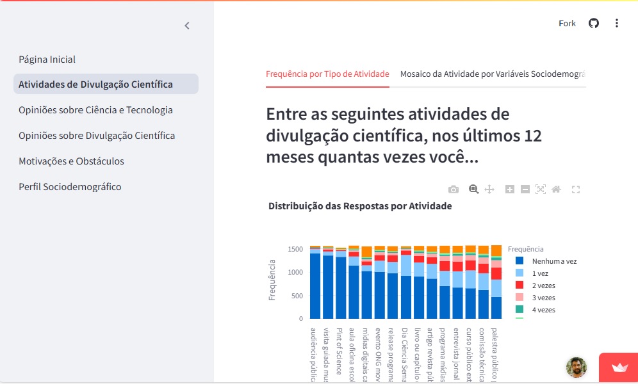Download plot as PNG camera icon
Image resolution: width=638 pixels, height=386 pixels.
pos(454,189)
